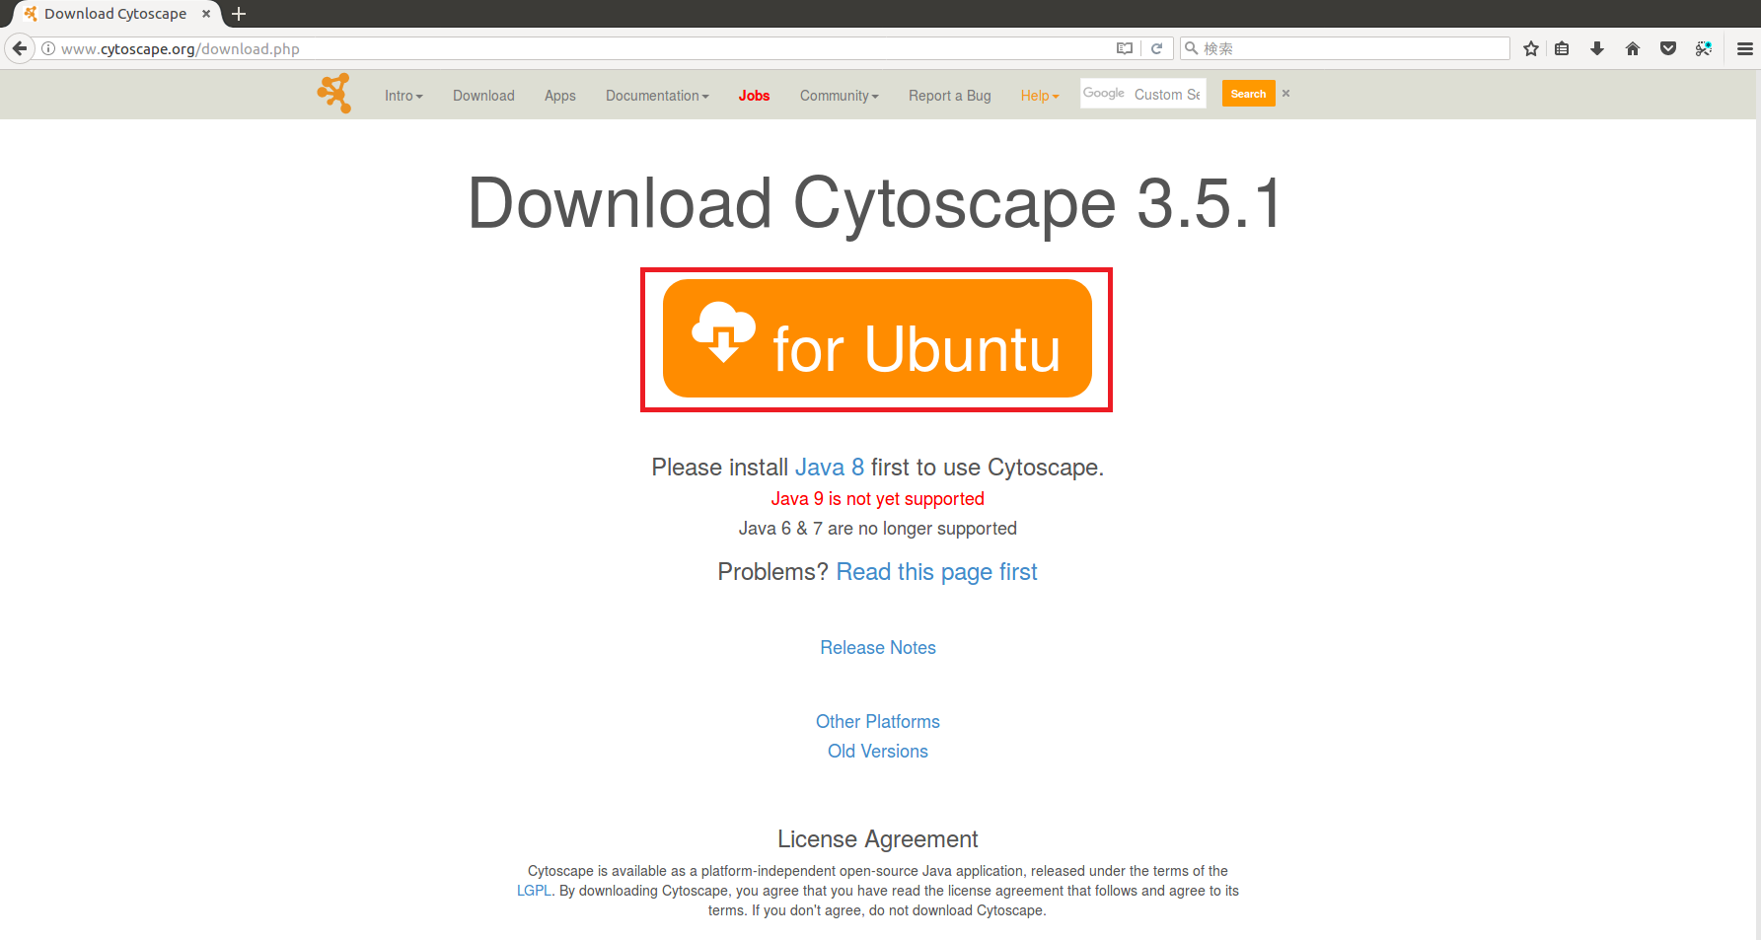Open the Download nav item
1761x940 pixels.
[483, 96]
